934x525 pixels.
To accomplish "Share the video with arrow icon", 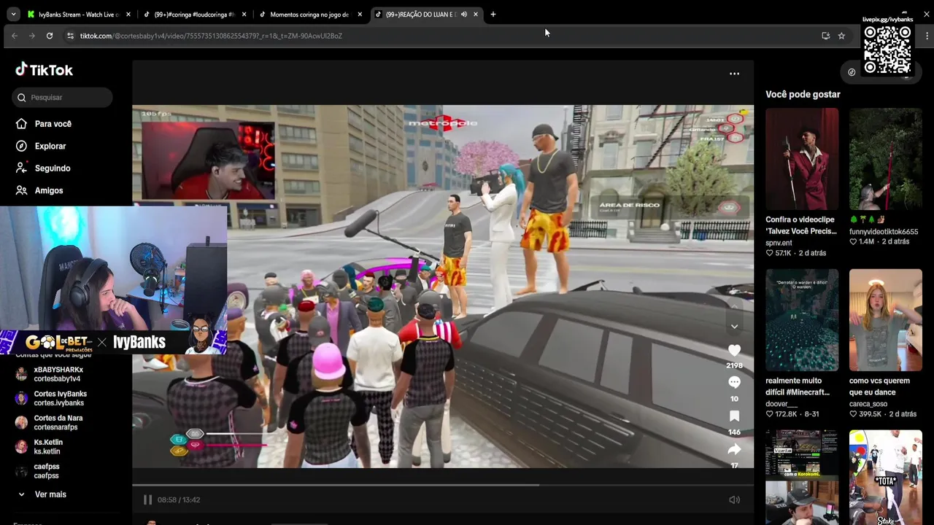I will [x=734, y=450].
